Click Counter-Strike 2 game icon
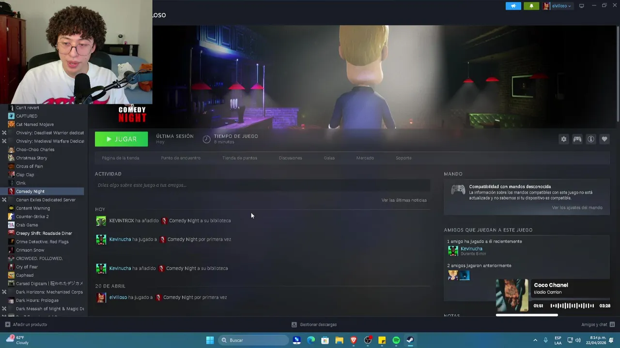620x348 pixels. pos(11,217)
